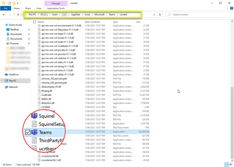Click the icon of chrome_100_percent.pak
The width and height of the screenshot is (234, 167).
39,78
